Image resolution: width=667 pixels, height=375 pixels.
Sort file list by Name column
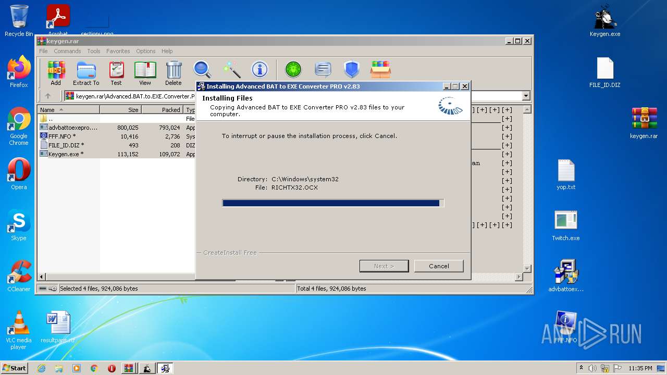69,110
